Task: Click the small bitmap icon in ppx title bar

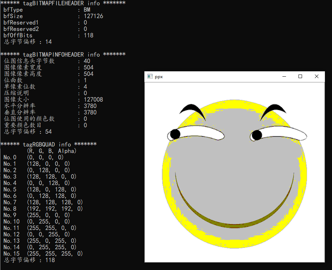Action: coord(150,76)
